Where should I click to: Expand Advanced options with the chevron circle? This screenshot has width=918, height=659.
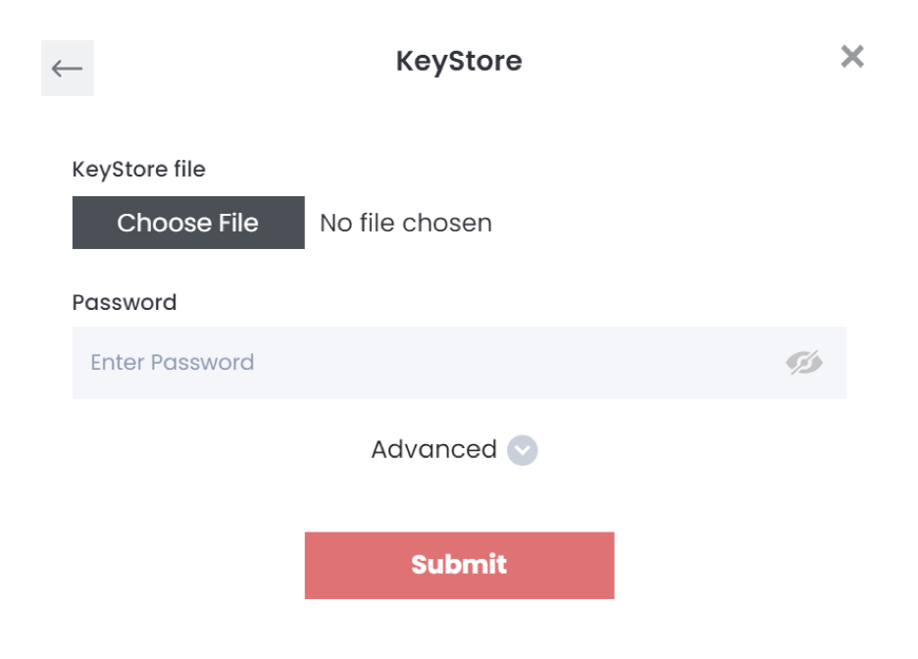click(x=522, y=450)
